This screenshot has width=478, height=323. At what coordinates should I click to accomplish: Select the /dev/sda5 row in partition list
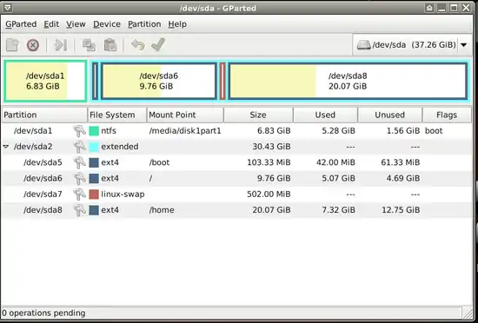pyautogui.click(x=236, y=162)
